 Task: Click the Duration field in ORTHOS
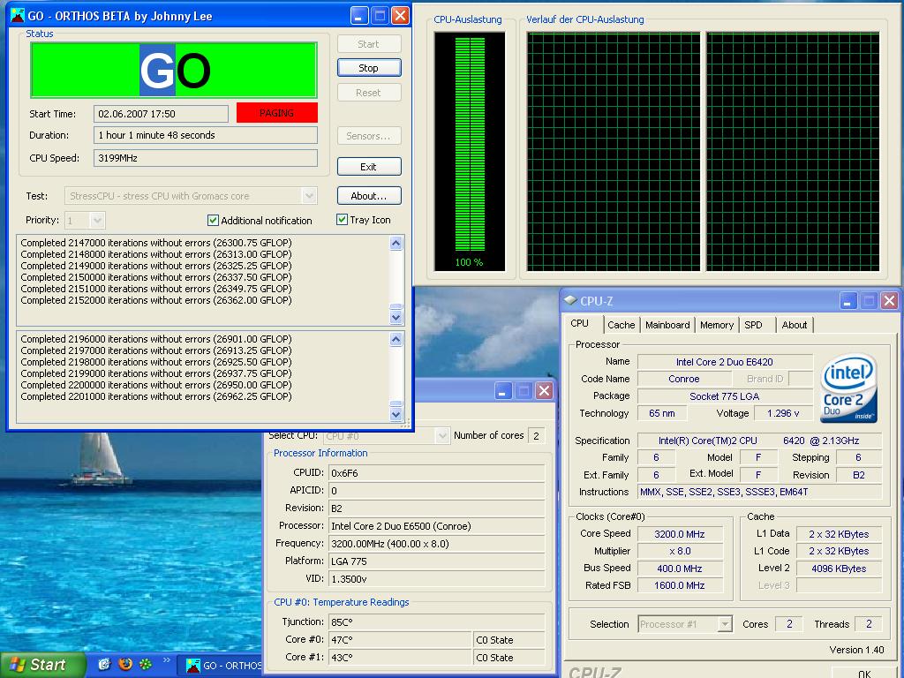205,135
